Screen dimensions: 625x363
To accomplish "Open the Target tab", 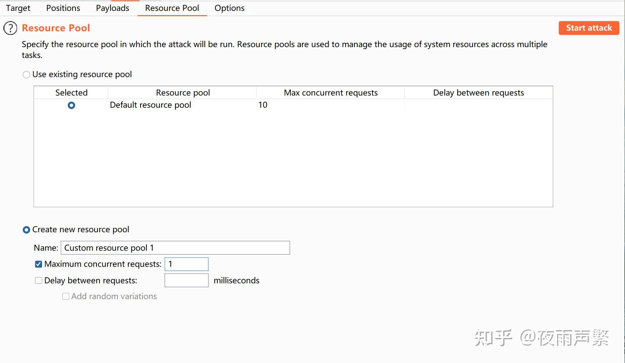I will click(18, 8).
